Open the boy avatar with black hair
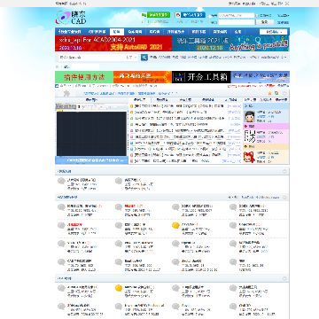The image size is (319, 319). [x=250, y=116]
